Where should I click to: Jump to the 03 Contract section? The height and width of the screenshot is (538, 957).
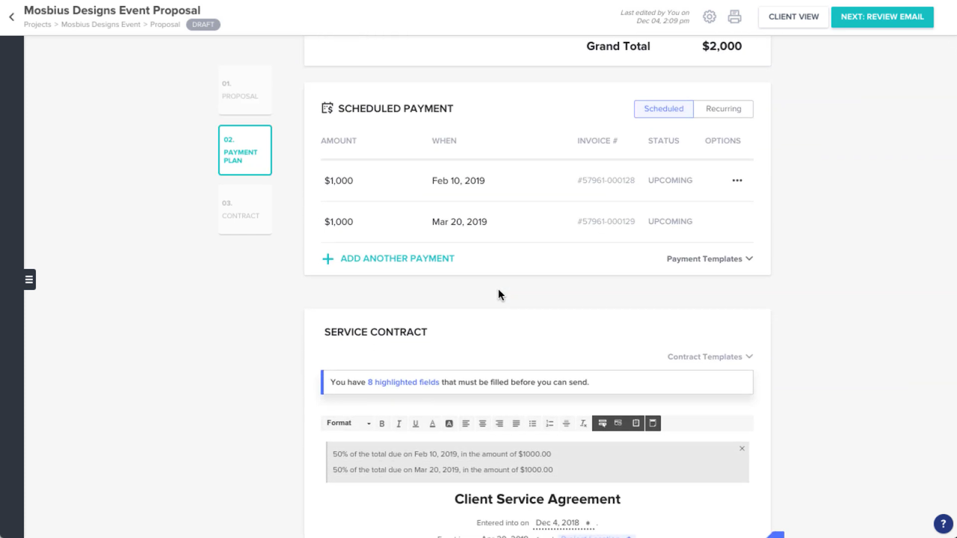(x=244, y=209)
